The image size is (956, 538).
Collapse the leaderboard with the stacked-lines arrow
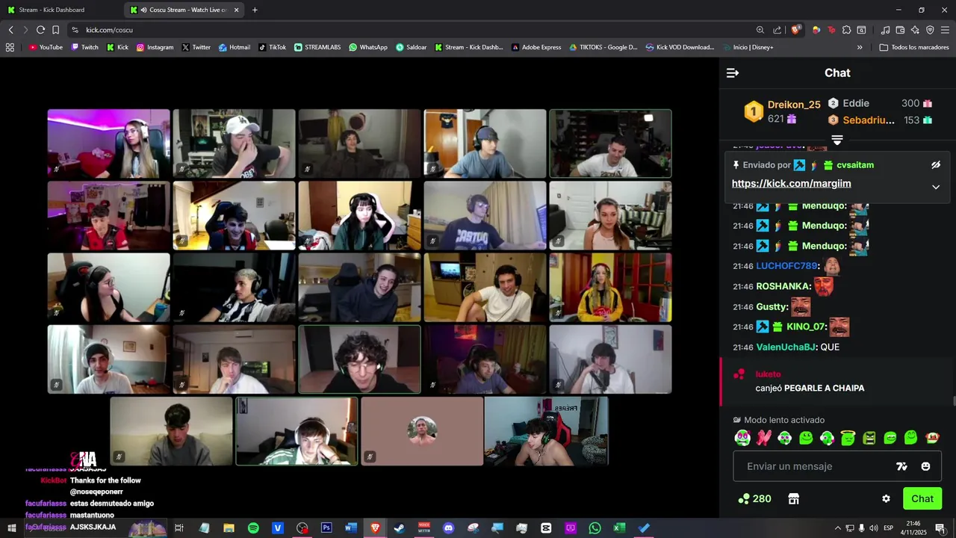tap(837, 140)
